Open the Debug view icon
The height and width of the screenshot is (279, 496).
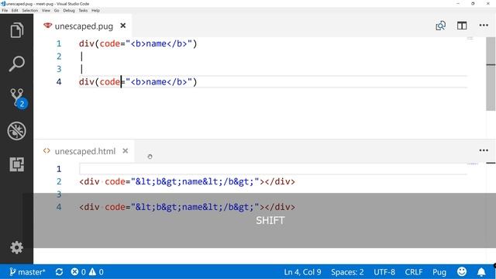(16, 131)
